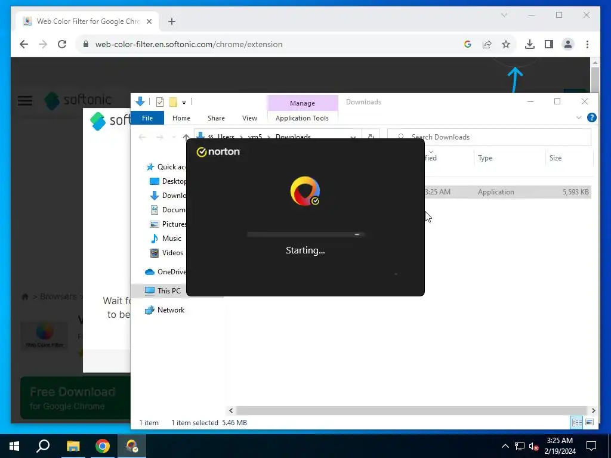Click Application type cell
This screenshot has width=611, height=458.
(x=496, y=192)
